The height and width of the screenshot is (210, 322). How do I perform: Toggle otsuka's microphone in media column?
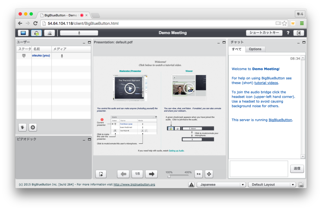[x=62, y=56]
